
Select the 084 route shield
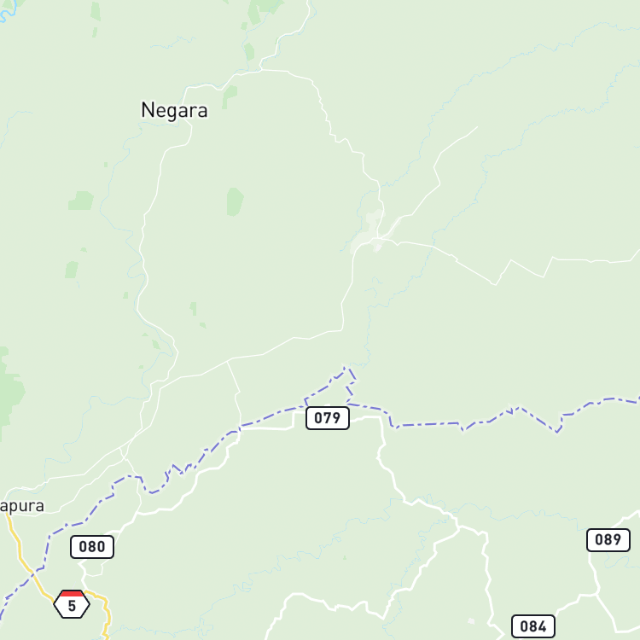point(533,626)
